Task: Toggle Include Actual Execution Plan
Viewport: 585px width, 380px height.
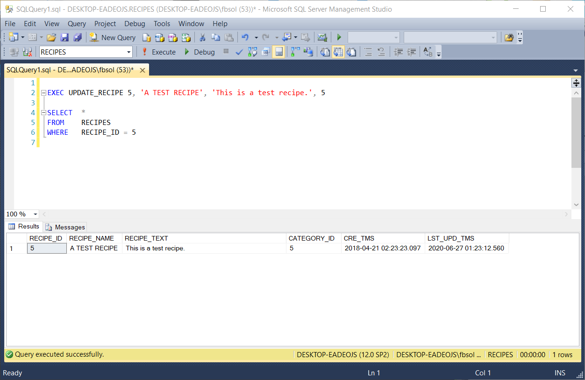Action: [295, 52]
